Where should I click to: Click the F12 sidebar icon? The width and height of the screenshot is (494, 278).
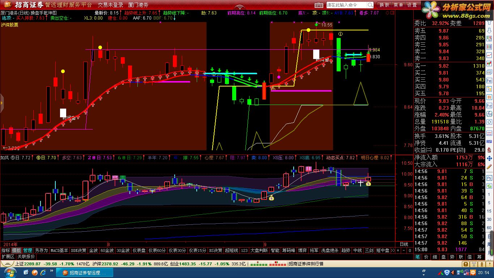click(x=489, y=105)
